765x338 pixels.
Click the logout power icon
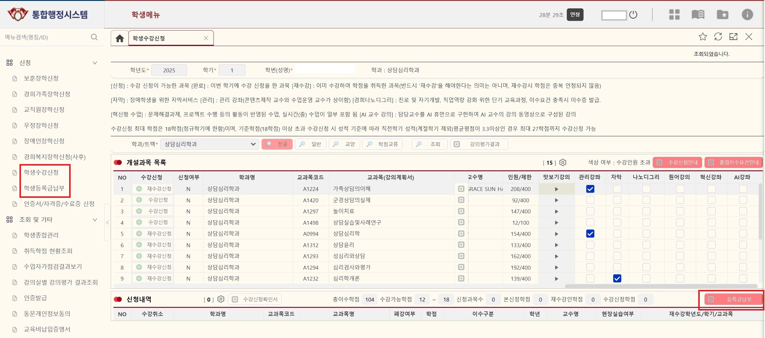pos(633,14)
